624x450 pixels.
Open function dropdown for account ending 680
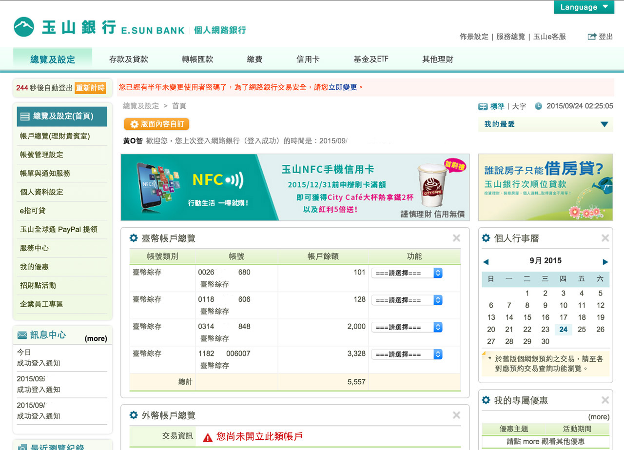coord(407,273)
